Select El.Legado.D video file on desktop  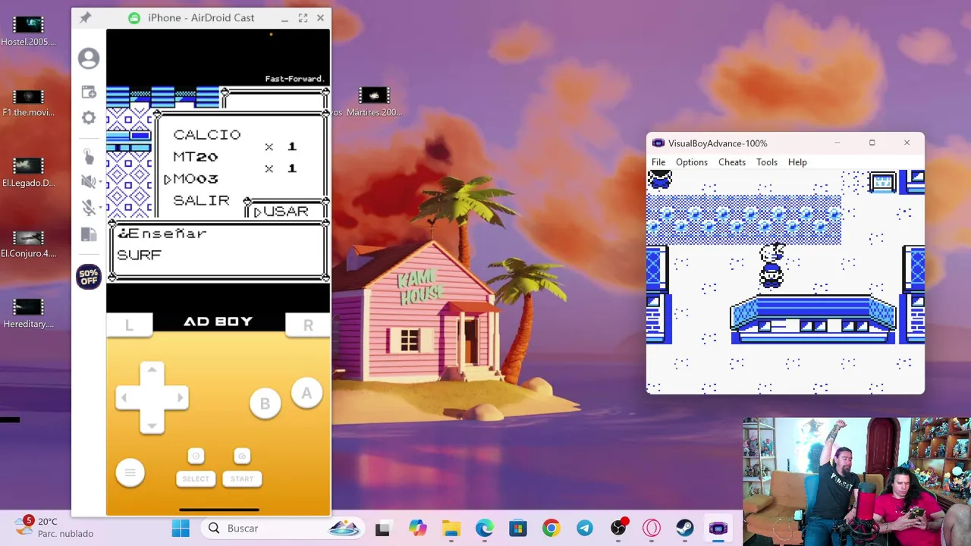point(28,173)
